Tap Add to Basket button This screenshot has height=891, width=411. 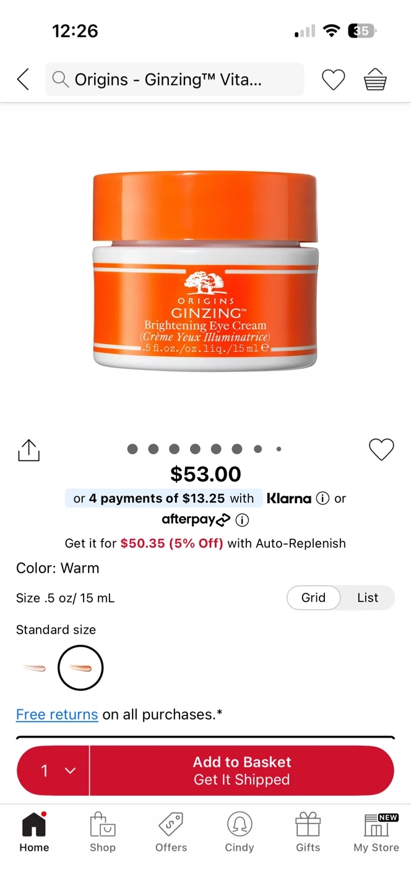coord(242,770)
